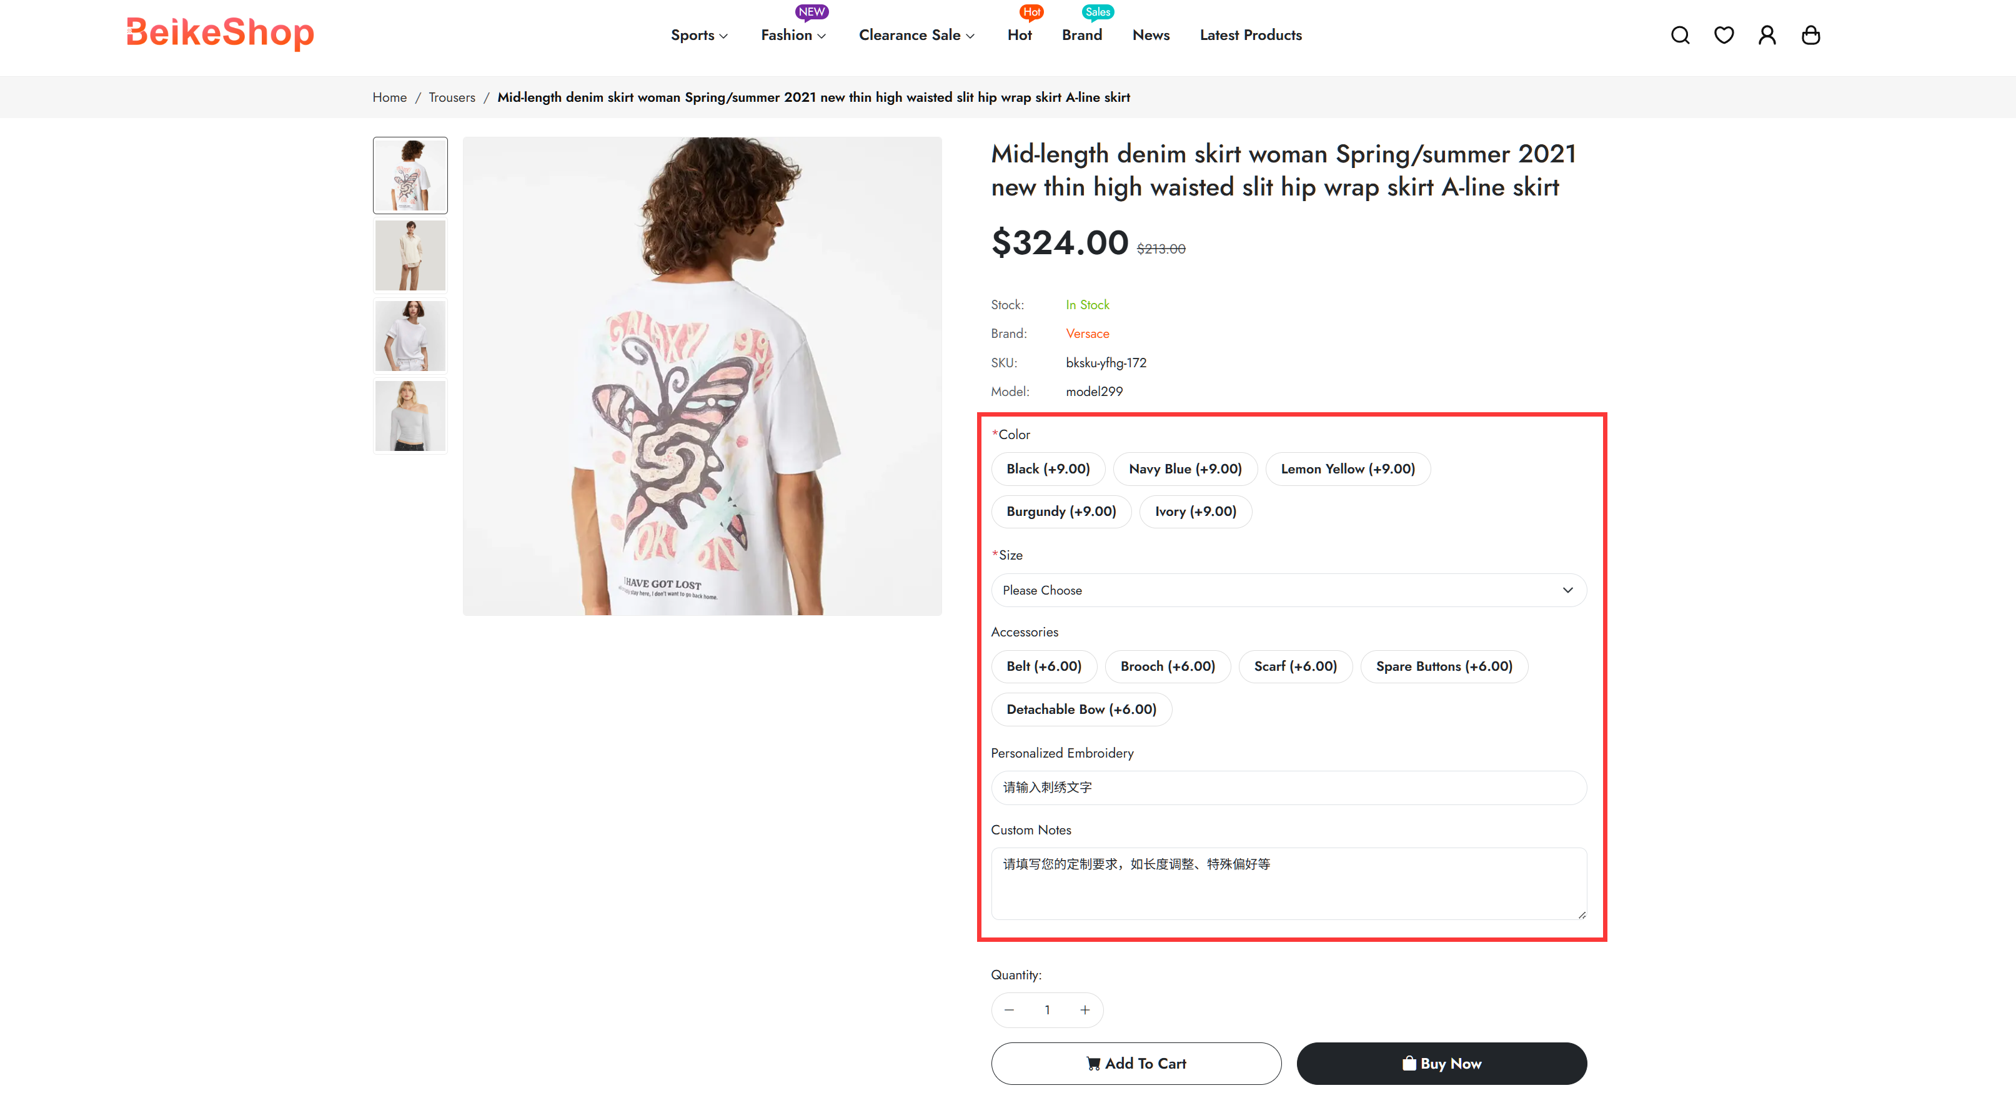Go to Latest Products page
Viewport: 2016px width, 1093px height.
point(1251,35)
